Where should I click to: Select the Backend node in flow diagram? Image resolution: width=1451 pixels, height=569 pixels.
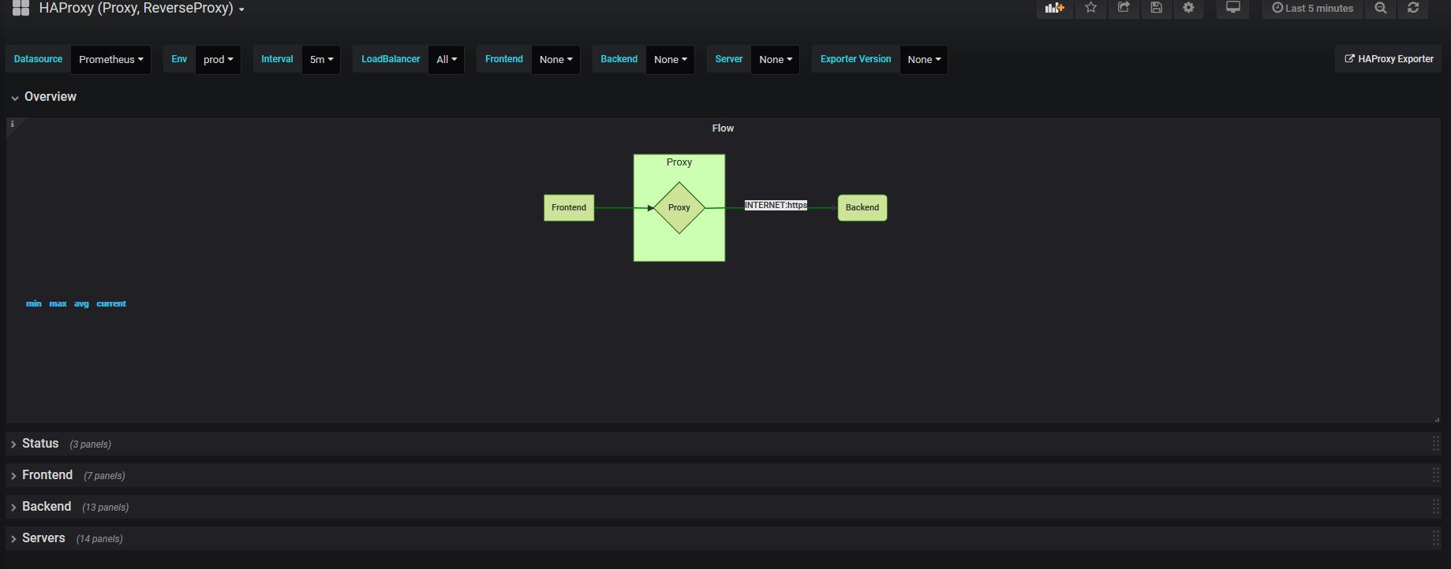click(x=862, y=208)
